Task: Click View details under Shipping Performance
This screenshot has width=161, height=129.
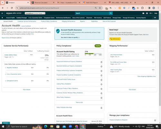Action: 132,90
